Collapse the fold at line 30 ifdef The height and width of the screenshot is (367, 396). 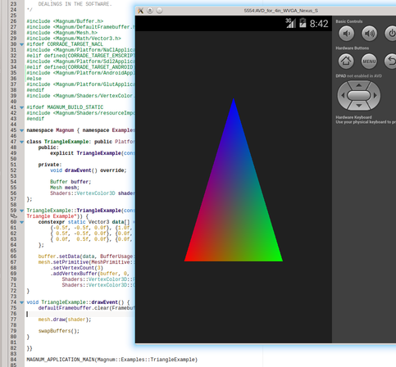click(x=21, y=44)
